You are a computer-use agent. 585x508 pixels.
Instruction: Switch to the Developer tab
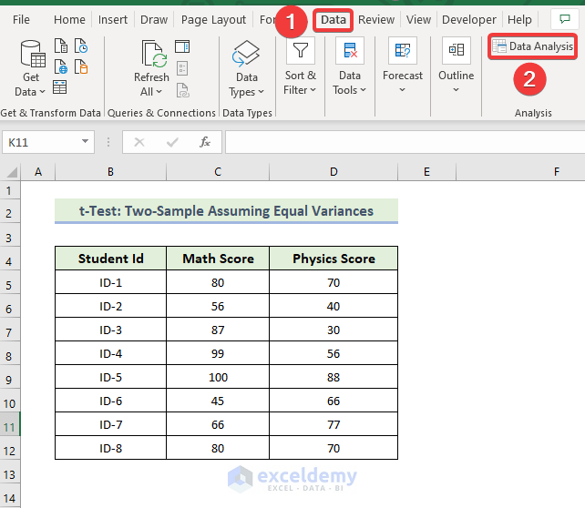pos(469,20)
